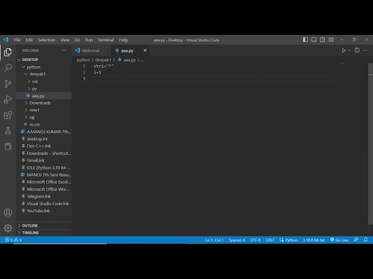Open the notebook-style icon below Testing
Screen dimensions: 373x279
[8, 146]
